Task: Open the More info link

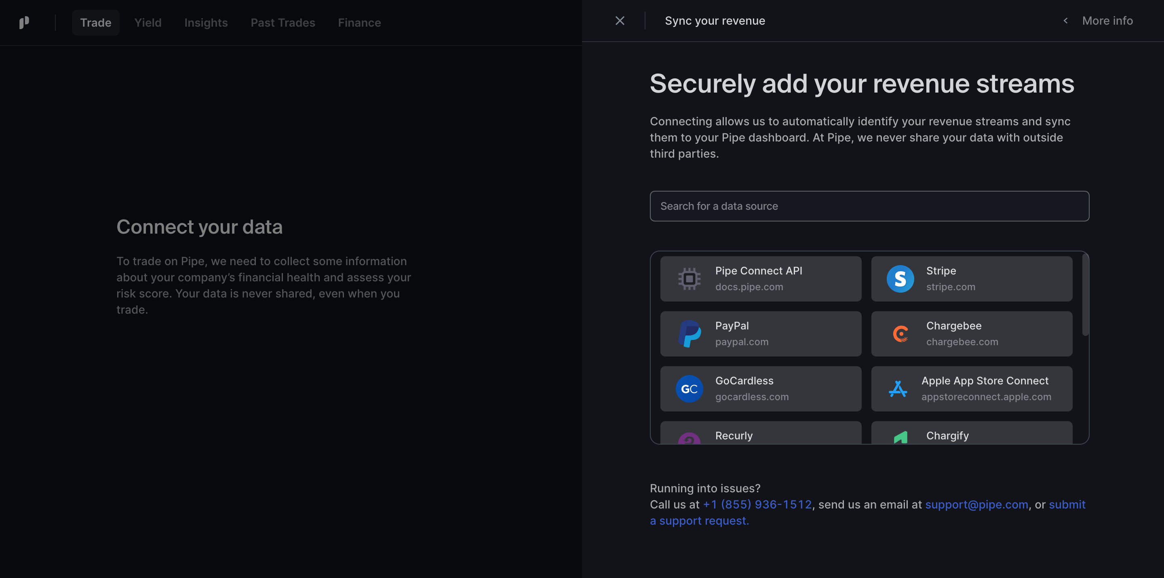Action: click(1107, 21)
